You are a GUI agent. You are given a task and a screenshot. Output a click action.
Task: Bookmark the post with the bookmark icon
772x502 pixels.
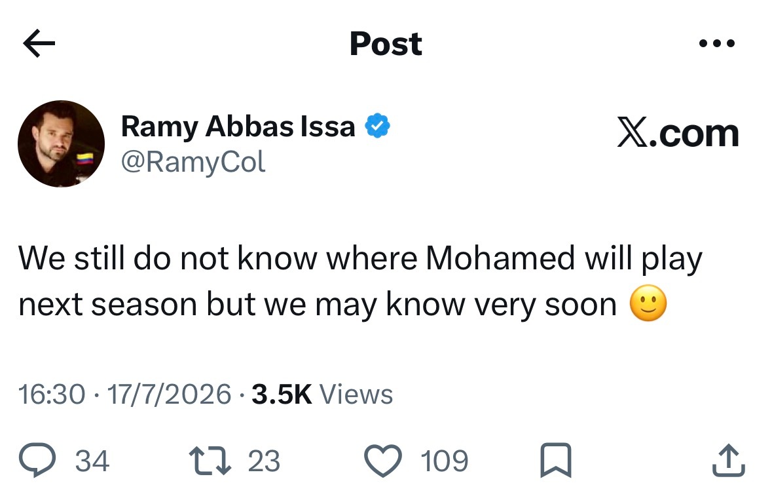[x=556, y=460]
